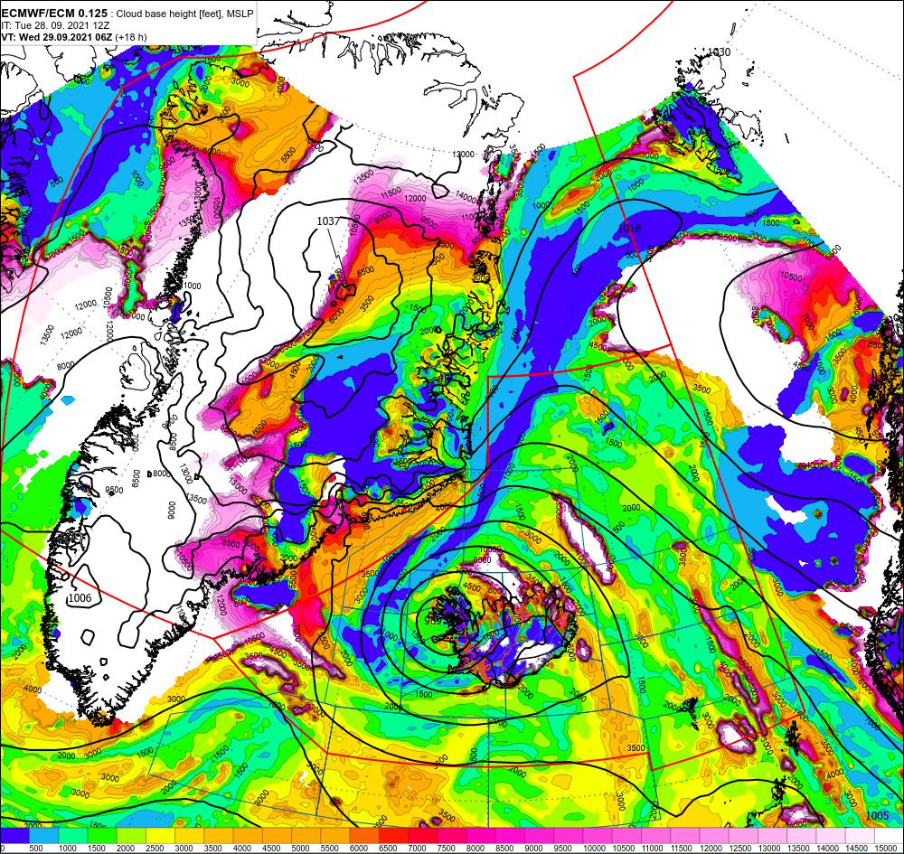Click the yellow legend swatch between 2500 and 3000
Image resolution: width=904 pixels, height=854 pixels.
(x=161, y=836)
